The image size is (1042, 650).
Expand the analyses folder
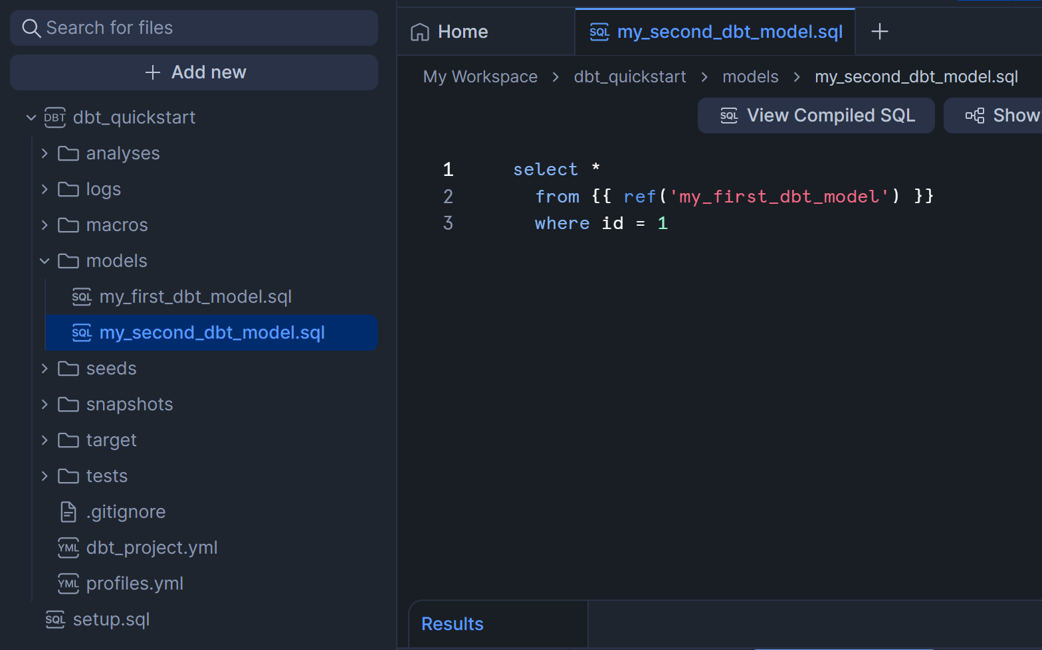pyautogui.click(x=45, y=153)
